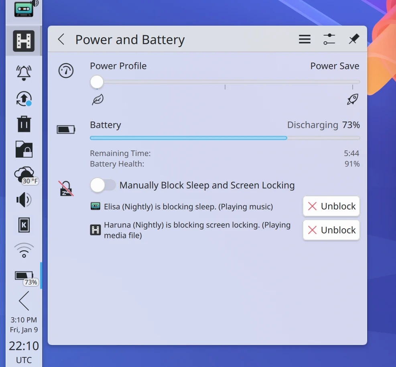Unblock Elisa from blocking sleep
Screen dimensions: 396x367
click(331, 206)
